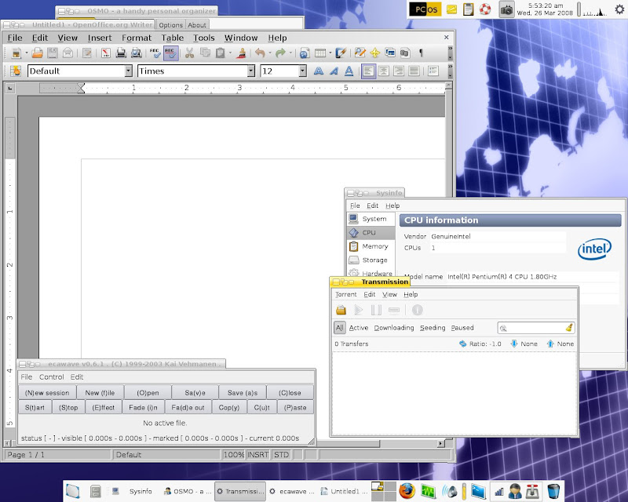Clear the Transmission search with broom icon
This screenshot has height=502, width=628.
tap(568, 328)
